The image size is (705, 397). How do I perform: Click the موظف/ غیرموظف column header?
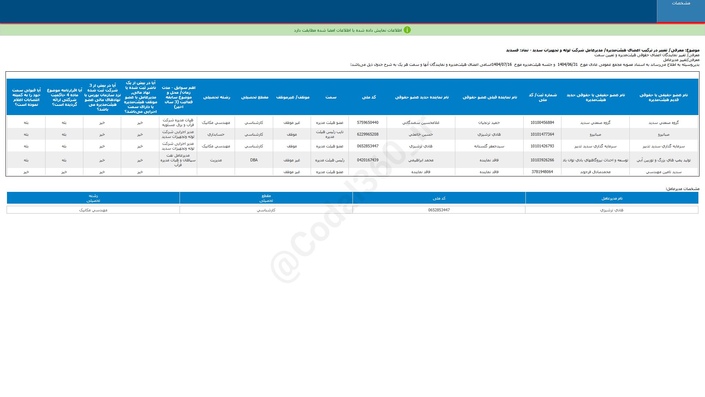[x=293, y=97]
